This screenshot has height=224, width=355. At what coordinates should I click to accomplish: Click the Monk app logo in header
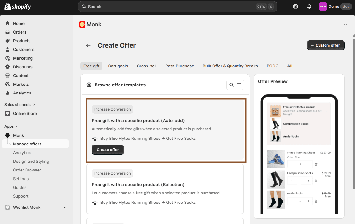[82, 25]
